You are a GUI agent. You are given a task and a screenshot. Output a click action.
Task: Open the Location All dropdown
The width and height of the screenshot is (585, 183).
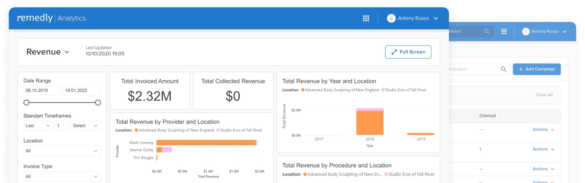(x=62, y=151)
